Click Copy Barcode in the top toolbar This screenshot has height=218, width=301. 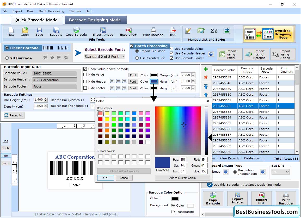pyautogui.click(x=76, y=32)
